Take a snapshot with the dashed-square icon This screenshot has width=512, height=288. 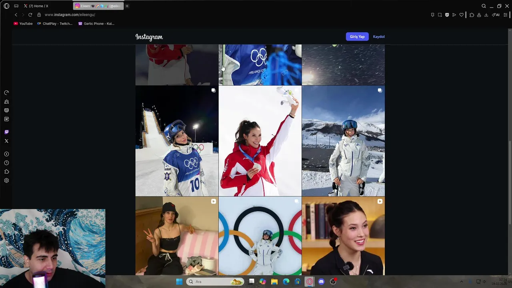tap(440, 15)
